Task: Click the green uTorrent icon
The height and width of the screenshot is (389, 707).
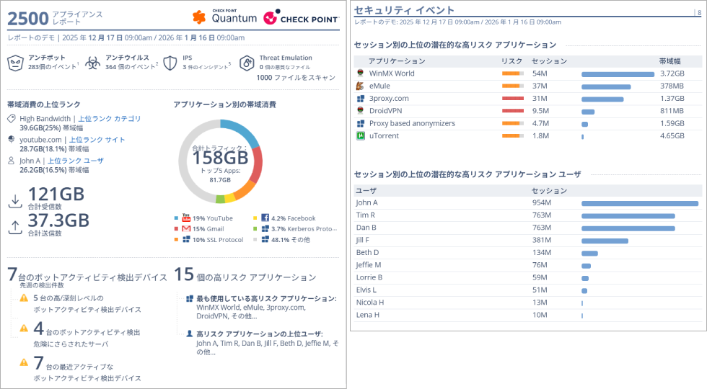Action: click(360, 135)
